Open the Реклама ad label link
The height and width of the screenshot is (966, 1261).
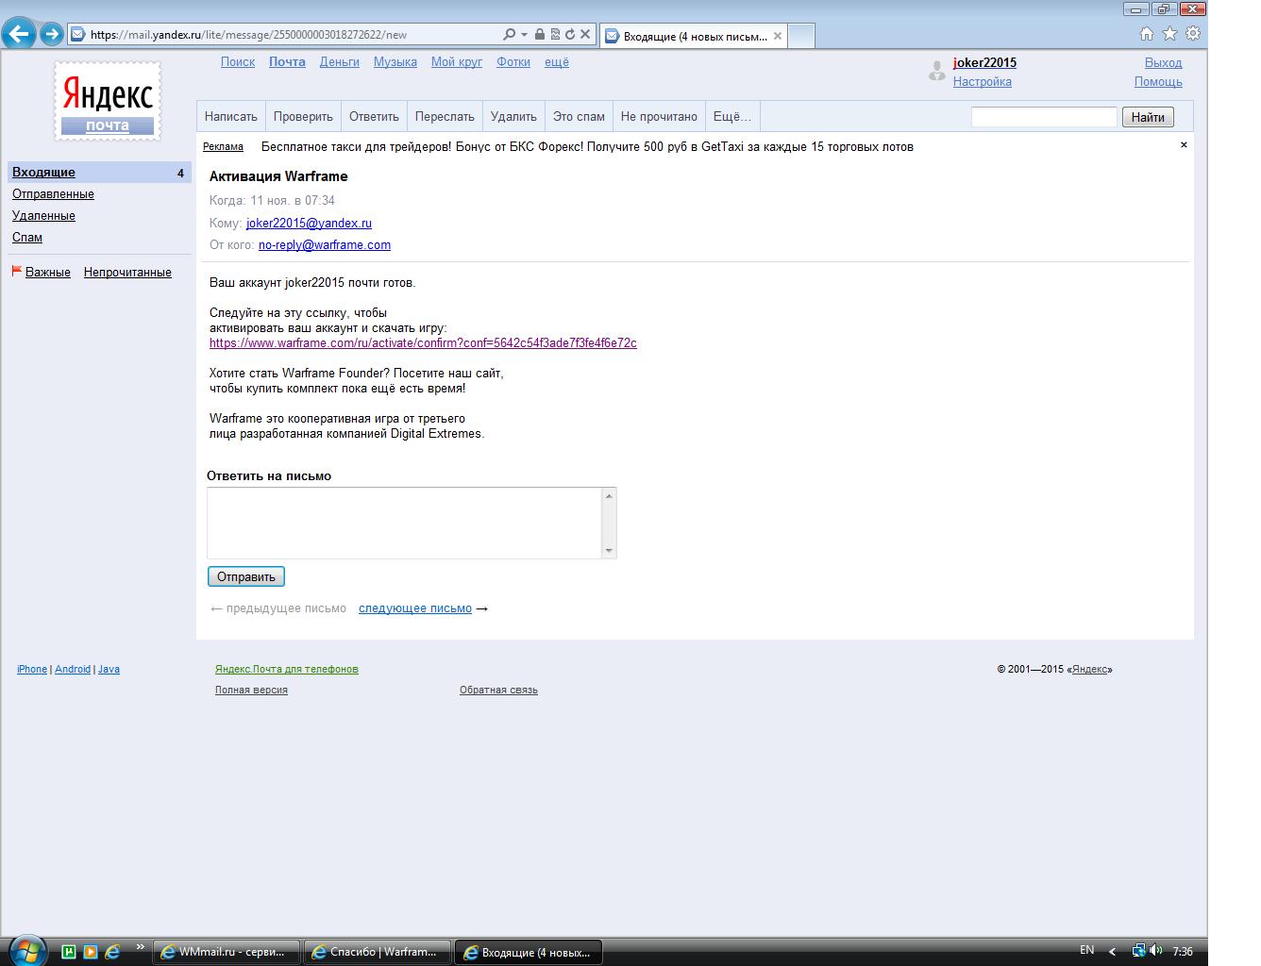point(223,147)
